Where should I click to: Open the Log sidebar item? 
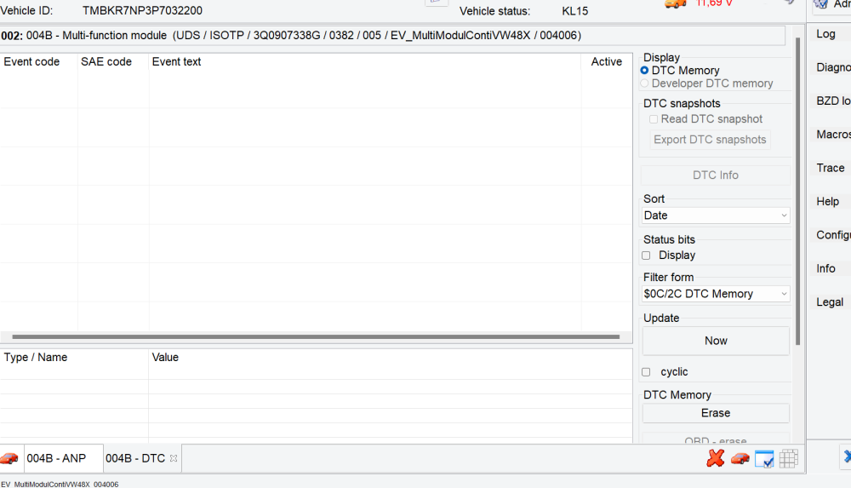[826, 34]
